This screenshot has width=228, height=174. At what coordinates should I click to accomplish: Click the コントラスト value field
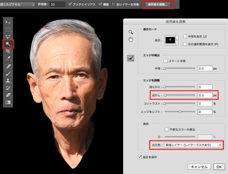point(205,104)
